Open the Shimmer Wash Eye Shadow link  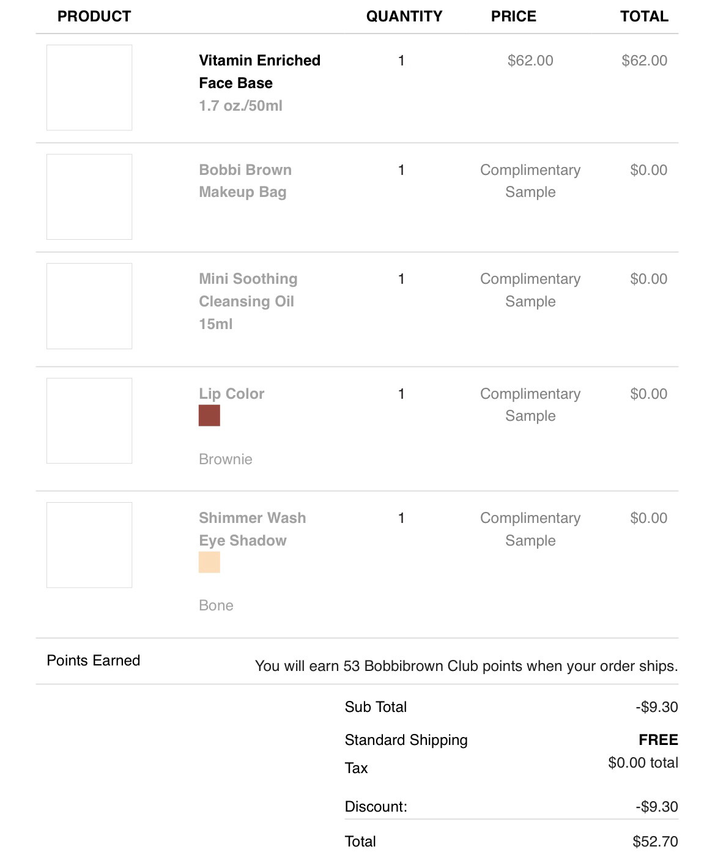252,529
